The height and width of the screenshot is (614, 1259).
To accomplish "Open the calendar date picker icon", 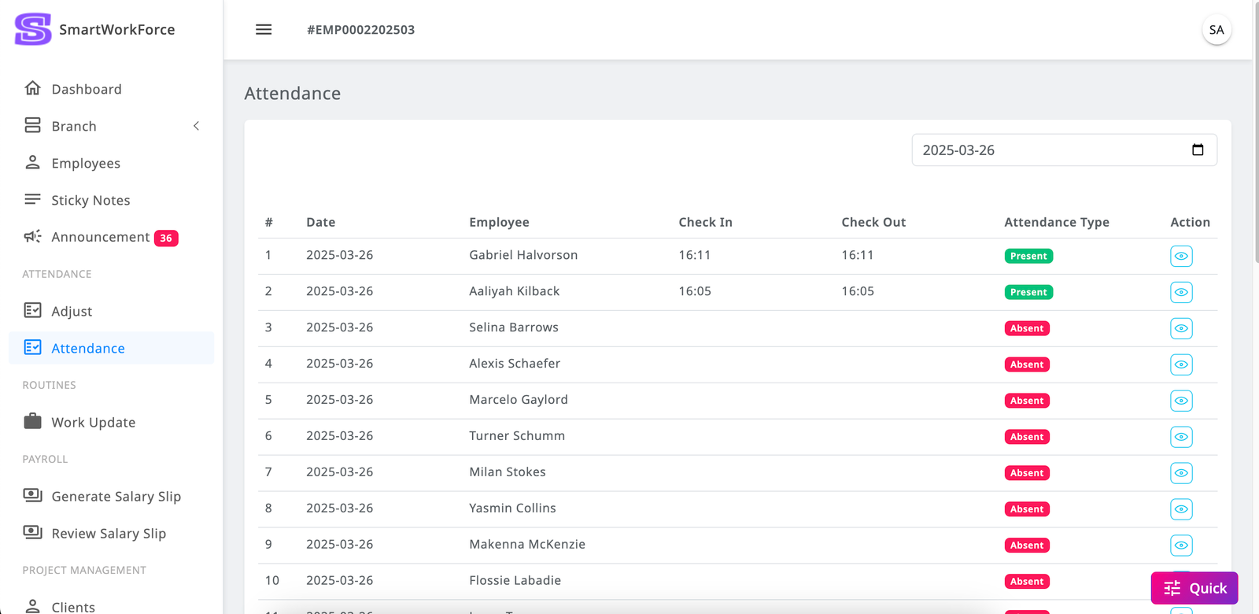I will pyautogui.click(x=1198, y=150).
